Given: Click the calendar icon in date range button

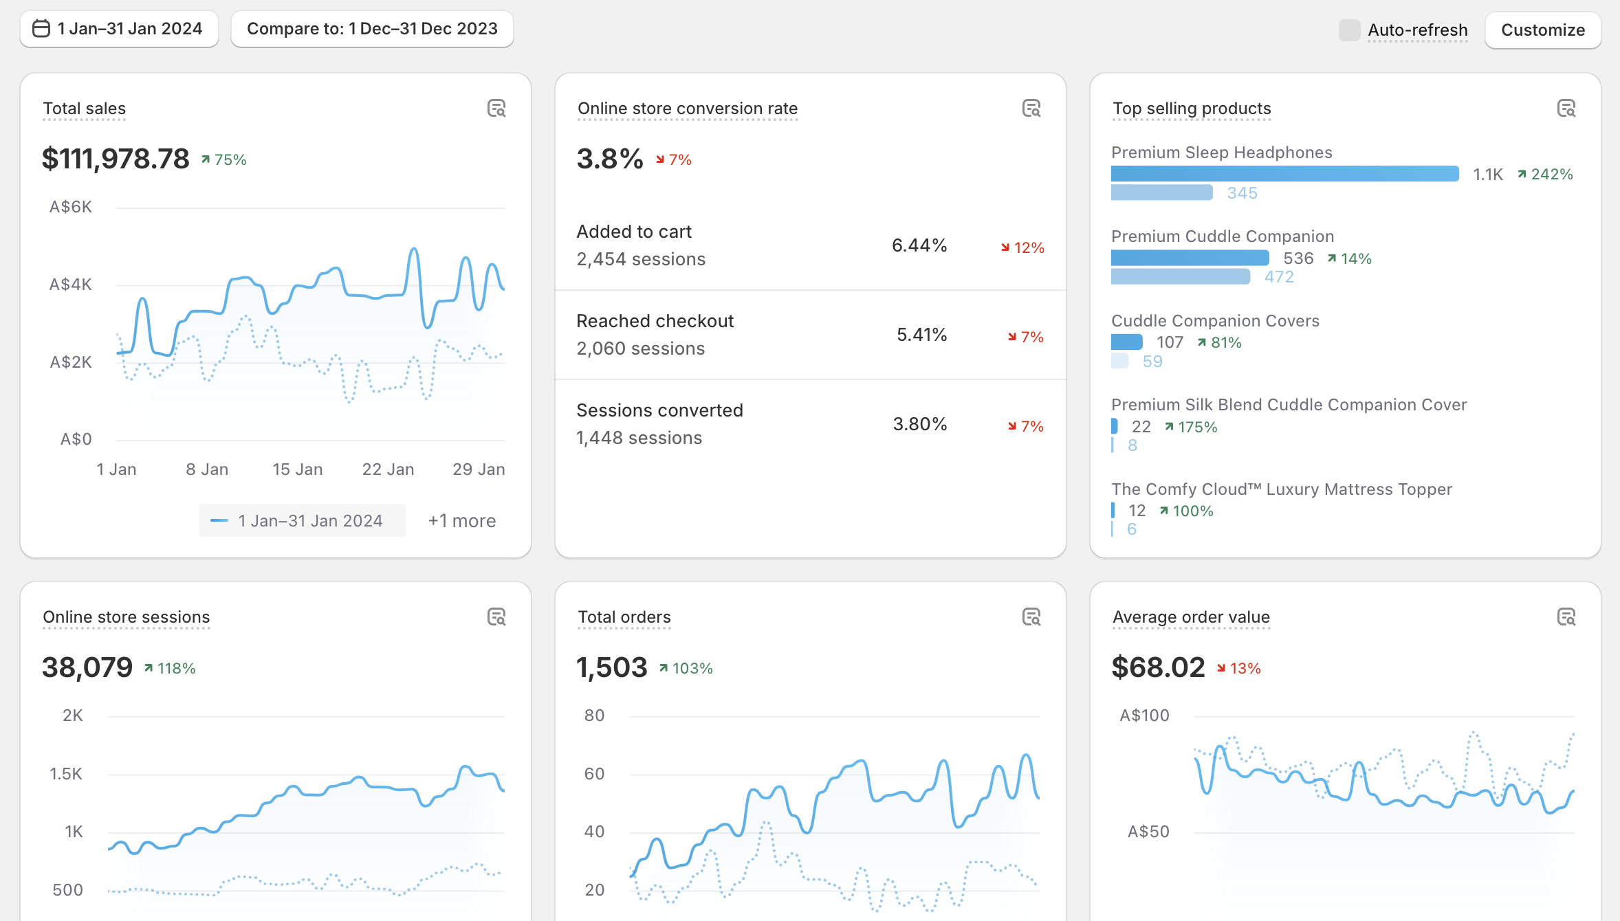Looking at the screenshot, I should (x=41, y=29).
